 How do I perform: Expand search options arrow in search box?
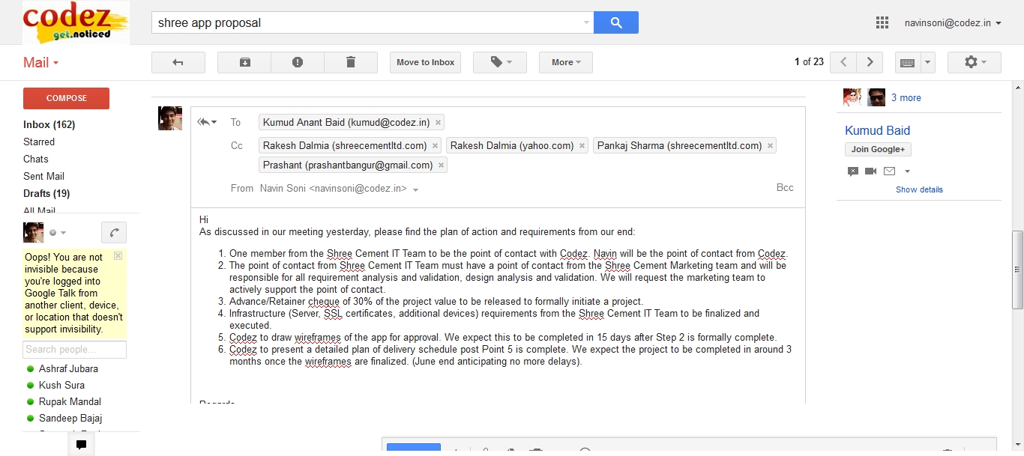[586, 22]
